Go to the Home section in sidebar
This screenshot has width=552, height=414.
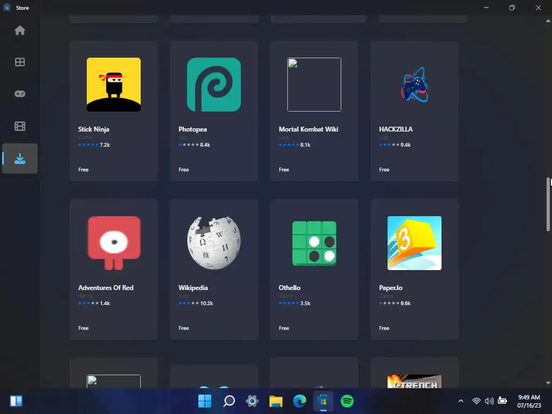pos(20,30)
